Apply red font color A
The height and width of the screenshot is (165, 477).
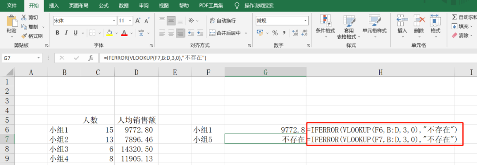click(x=124, y=33)
